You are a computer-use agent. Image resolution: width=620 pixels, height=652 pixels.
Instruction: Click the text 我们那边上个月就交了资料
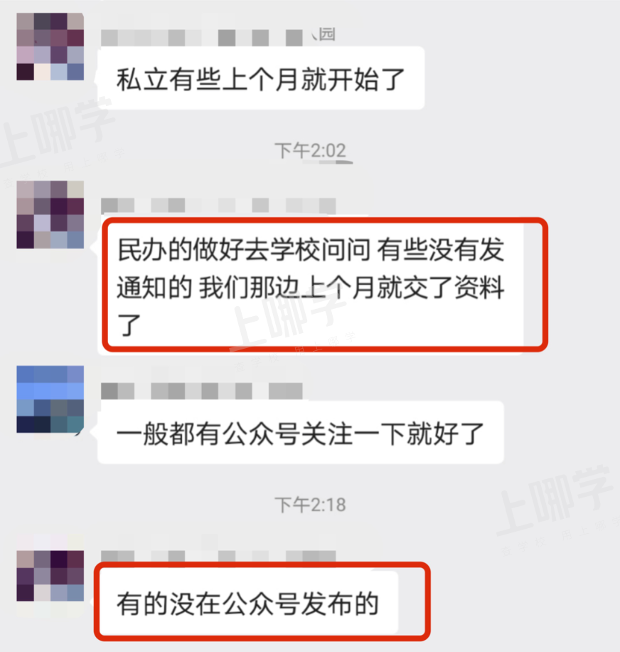(x=352, y=288)
